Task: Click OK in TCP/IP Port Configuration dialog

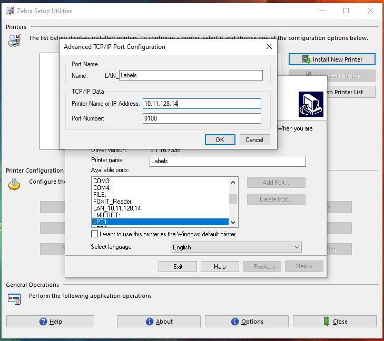Action: pos(220,139)
